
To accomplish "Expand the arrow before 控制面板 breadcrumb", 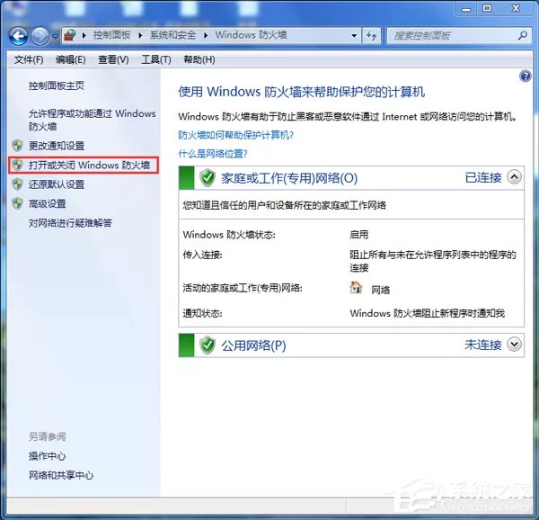I will point(84,35).
